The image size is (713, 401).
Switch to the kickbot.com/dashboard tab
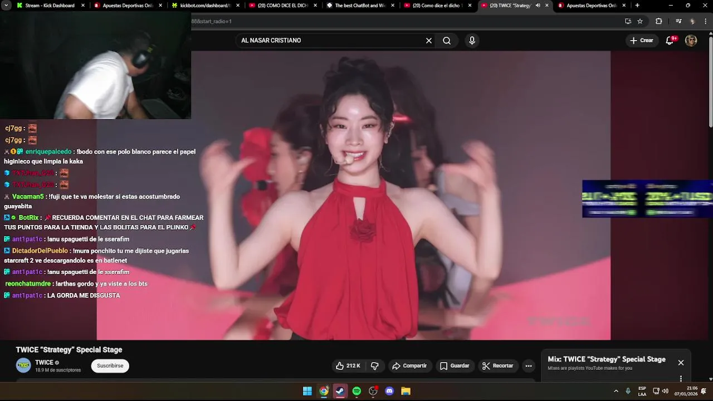(206, 6)
